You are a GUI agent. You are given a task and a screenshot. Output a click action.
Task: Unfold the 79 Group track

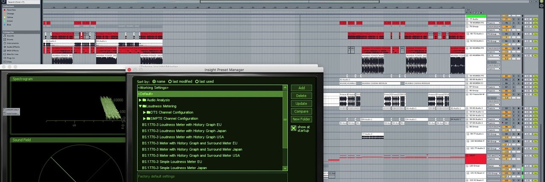point(467,26)
